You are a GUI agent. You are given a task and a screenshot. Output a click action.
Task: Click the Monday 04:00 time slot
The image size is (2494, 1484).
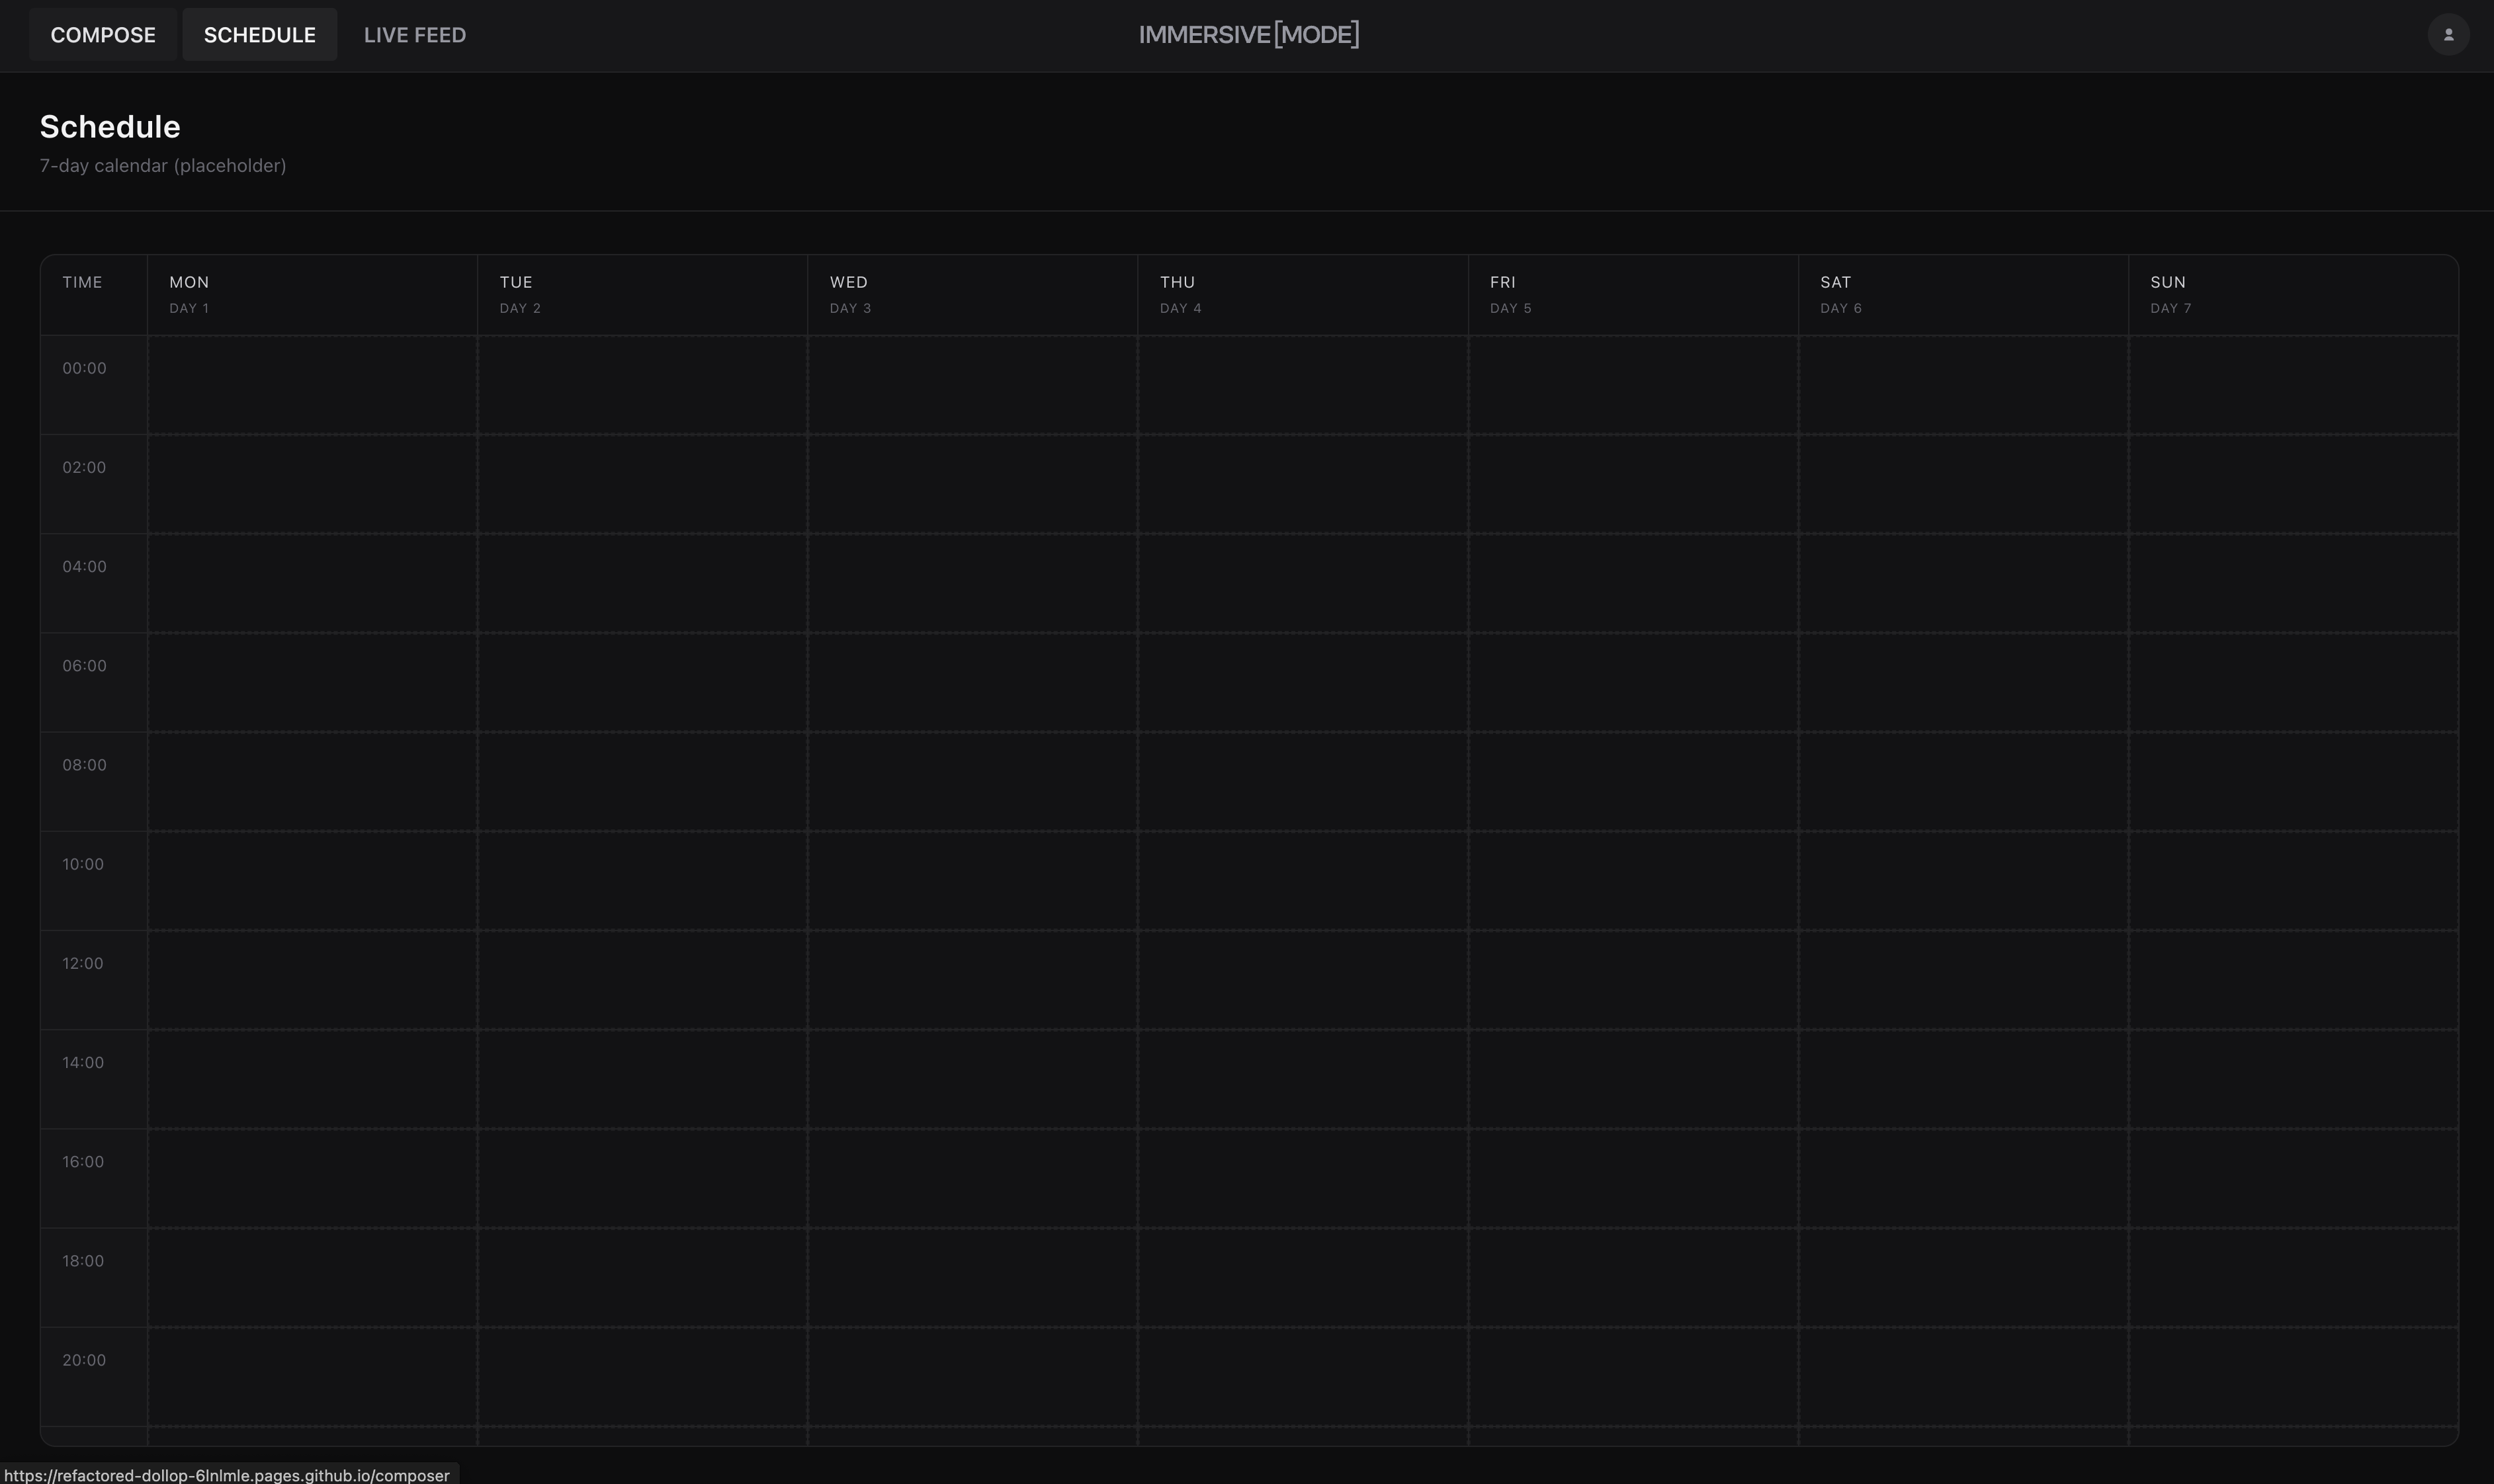312,583
